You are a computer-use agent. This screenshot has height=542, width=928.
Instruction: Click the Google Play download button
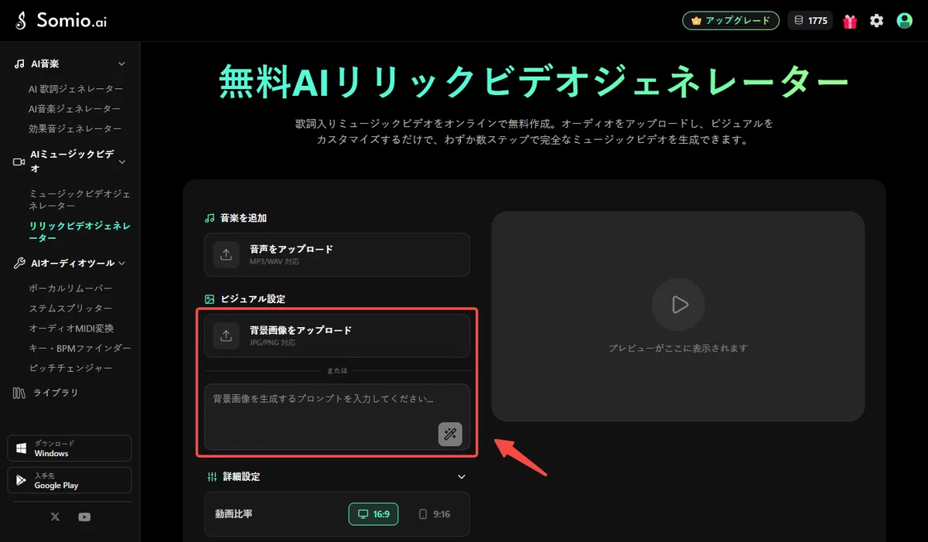[70, 480]
